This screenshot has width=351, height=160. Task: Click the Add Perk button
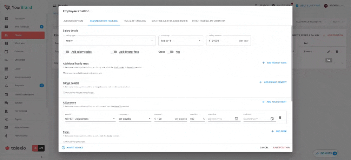click(x=279, y=131)
